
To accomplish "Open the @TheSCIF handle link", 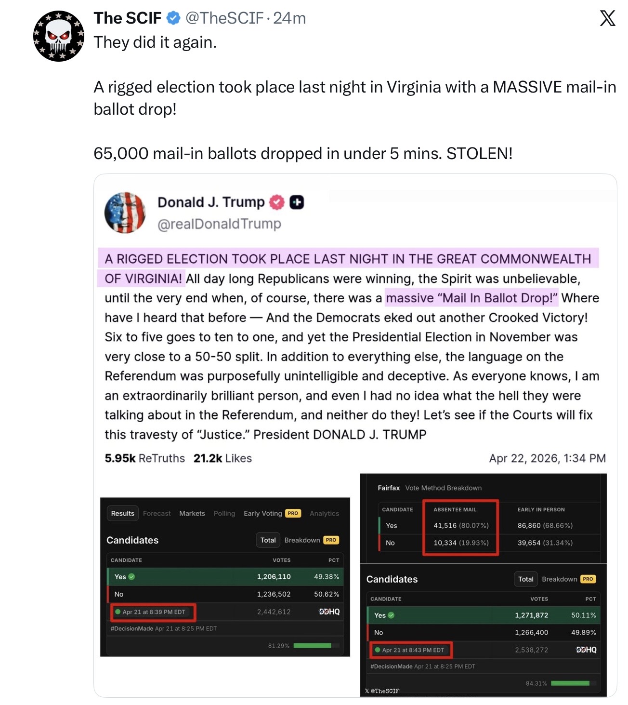I will pos(224,18).
